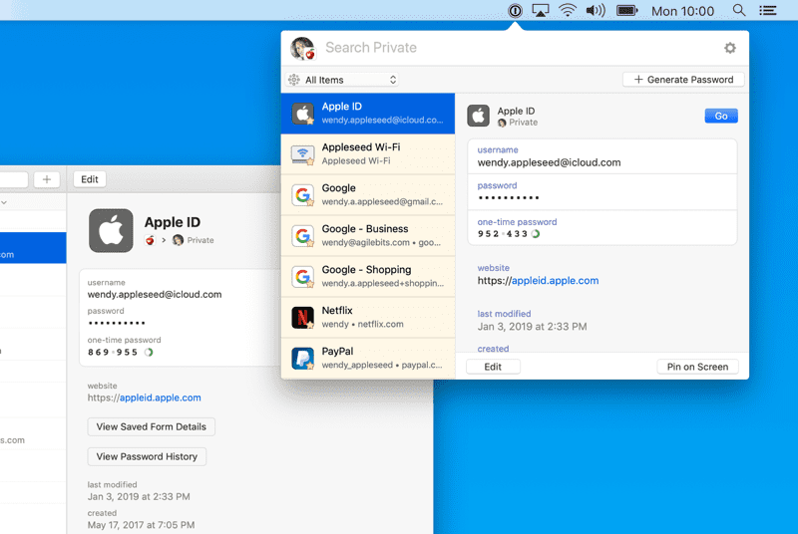Open the appleid.apple.com link in mini details

555,281
